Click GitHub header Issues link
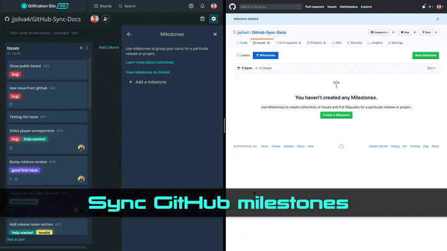The image size is (447, 251). [332, 7]
